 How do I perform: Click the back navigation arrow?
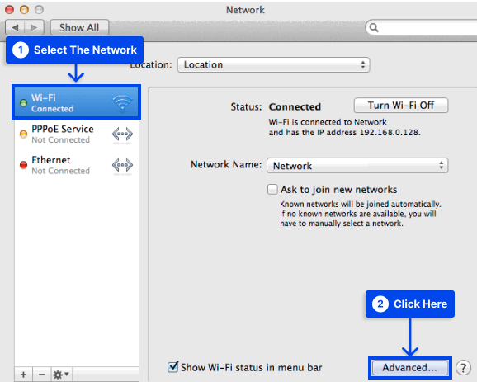tap(15, 28)
